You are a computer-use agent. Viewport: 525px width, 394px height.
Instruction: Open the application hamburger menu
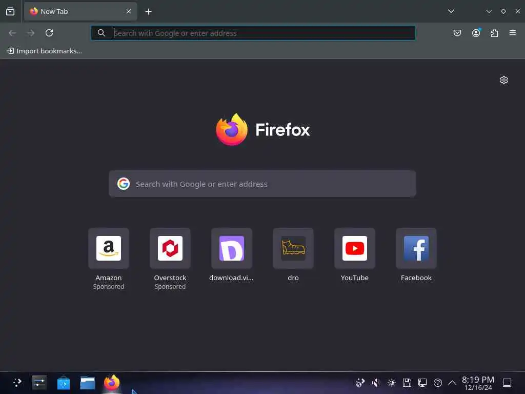point(513,33)
